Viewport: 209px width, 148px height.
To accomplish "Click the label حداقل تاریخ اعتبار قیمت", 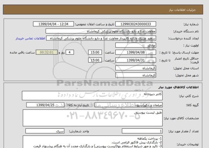I will [187, 60].
